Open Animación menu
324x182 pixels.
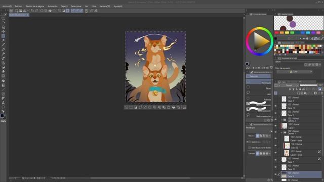click(53, 7)
